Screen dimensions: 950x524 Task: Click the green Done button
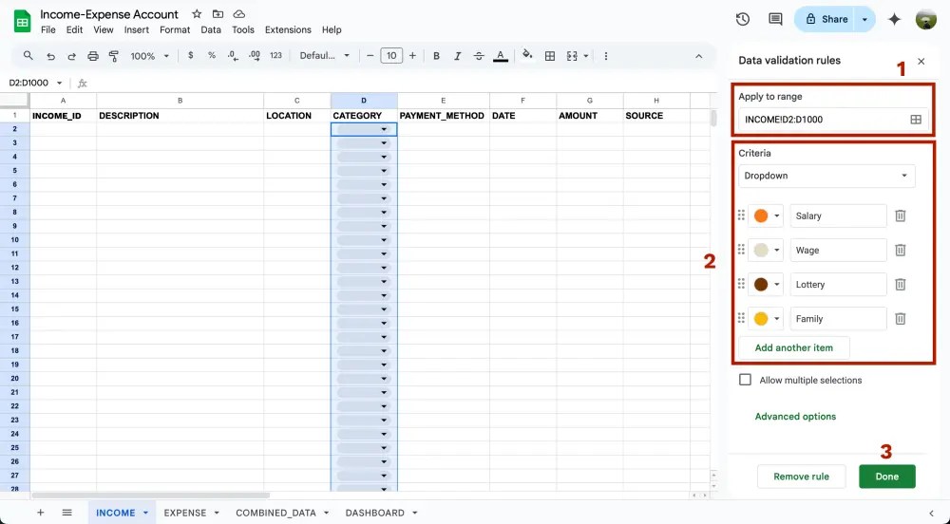pyautogui.click(x=886, y=477)
